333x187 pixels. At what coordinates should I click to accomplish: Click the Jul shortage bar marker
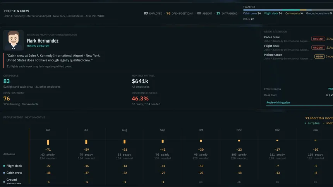click(86, 142)
